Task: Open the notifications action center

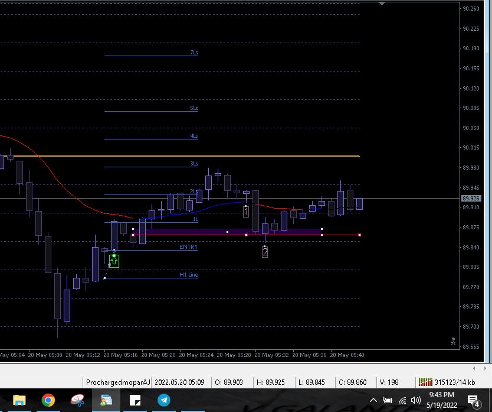Action: pos(473,401)
